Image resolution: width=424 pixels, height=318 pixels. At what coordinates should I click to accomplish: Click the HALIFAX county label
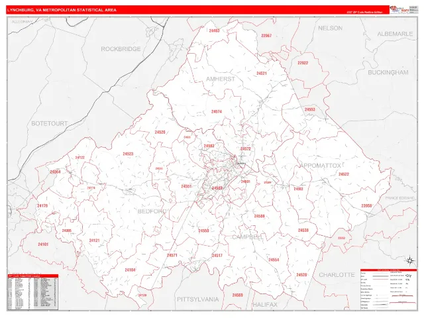tap(265, 305)
